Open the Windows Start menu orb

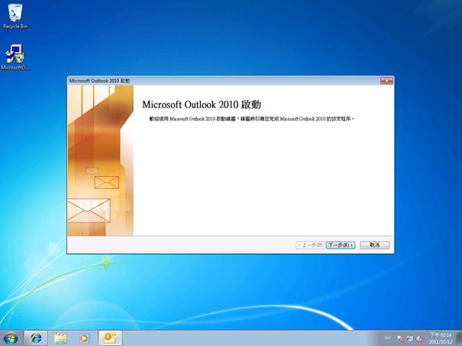pos(11,338)
